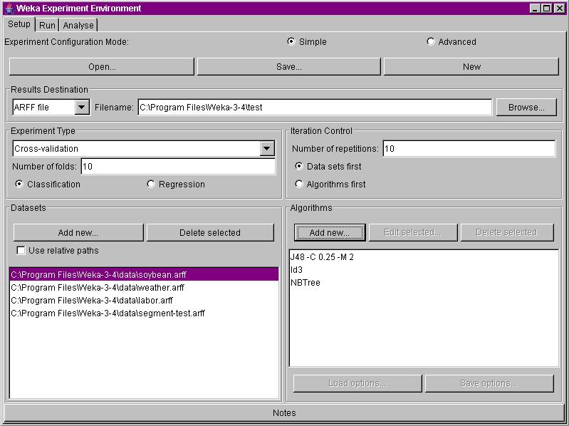Select the labor.arff dataset

[144, 301]
